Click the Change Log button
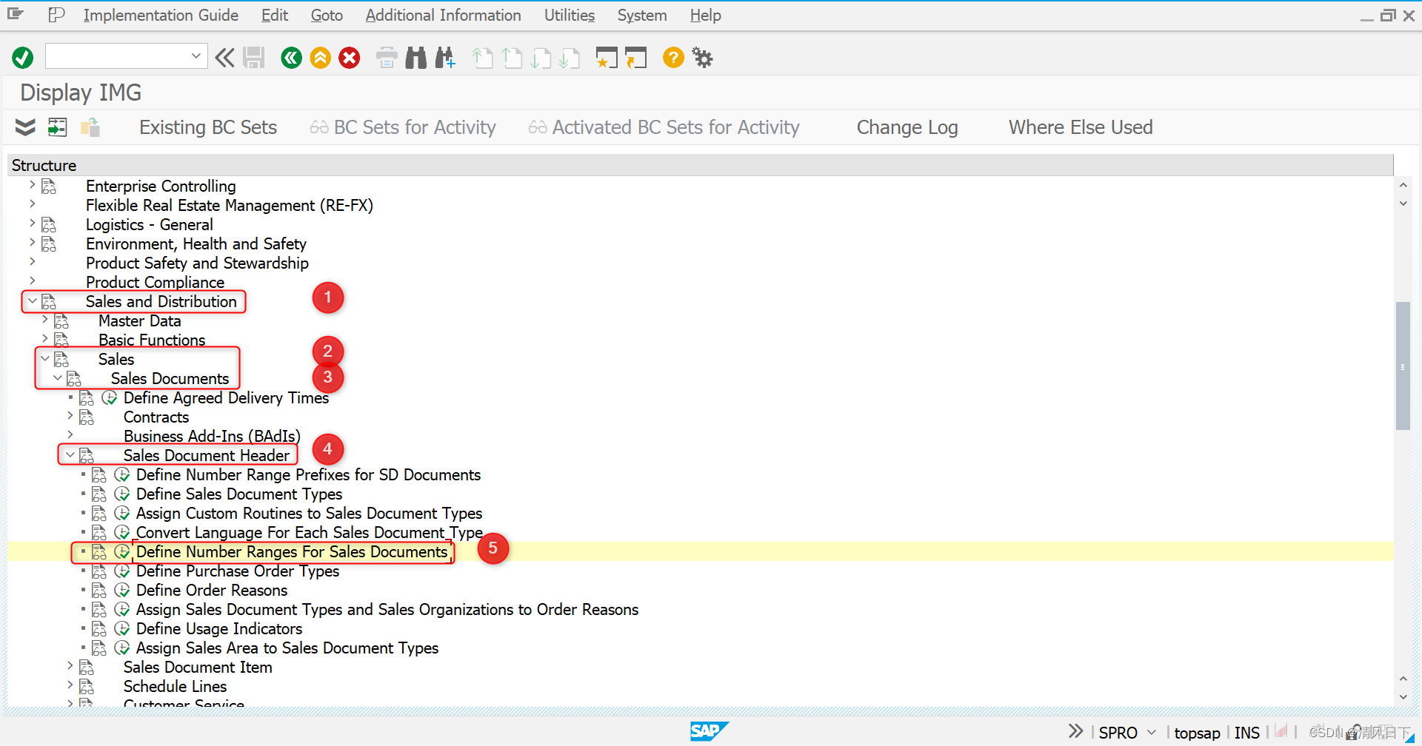Image resolution: width=1422 pixels, height=746 pixels. tap(907, 127)
